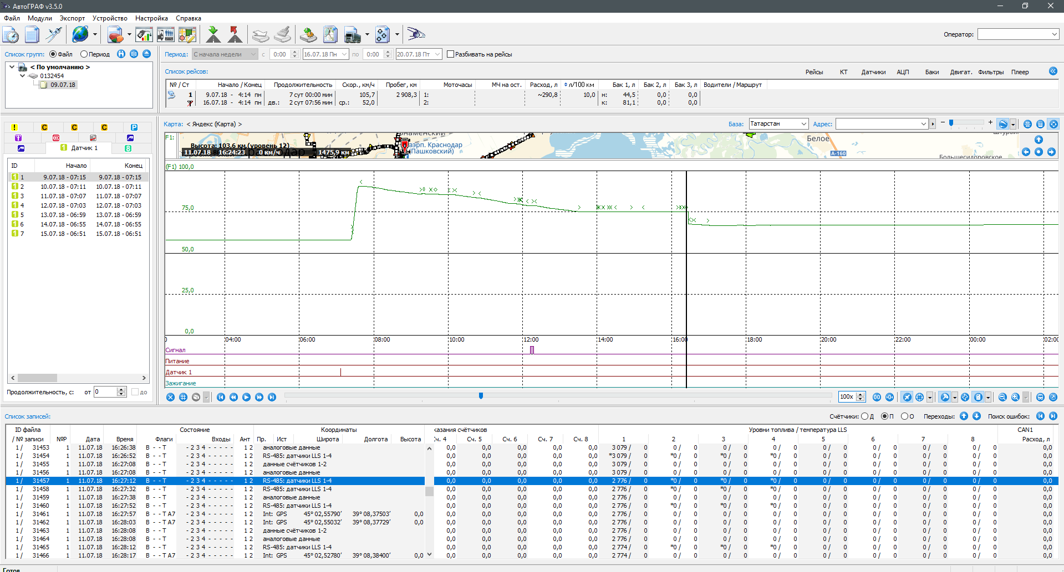Enable 'Разбивать на рейсы' checkbox

point(450,54)
